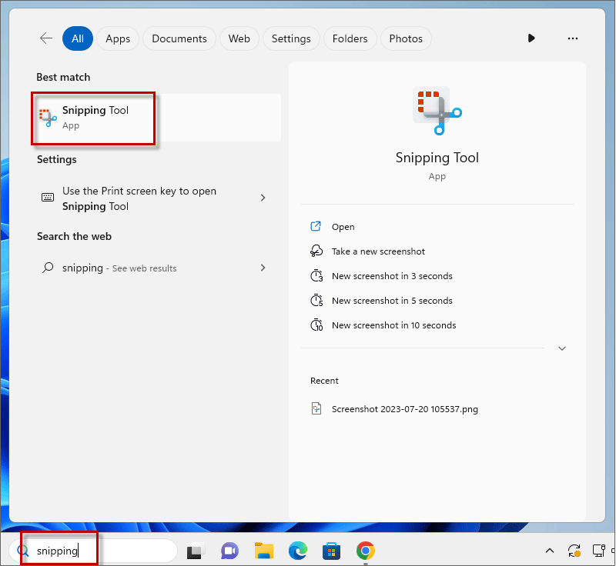Click the large Snipping Tool icon in preview
Image resolution: width=616 pixels, height=566 pixels.
click(437, 111)
